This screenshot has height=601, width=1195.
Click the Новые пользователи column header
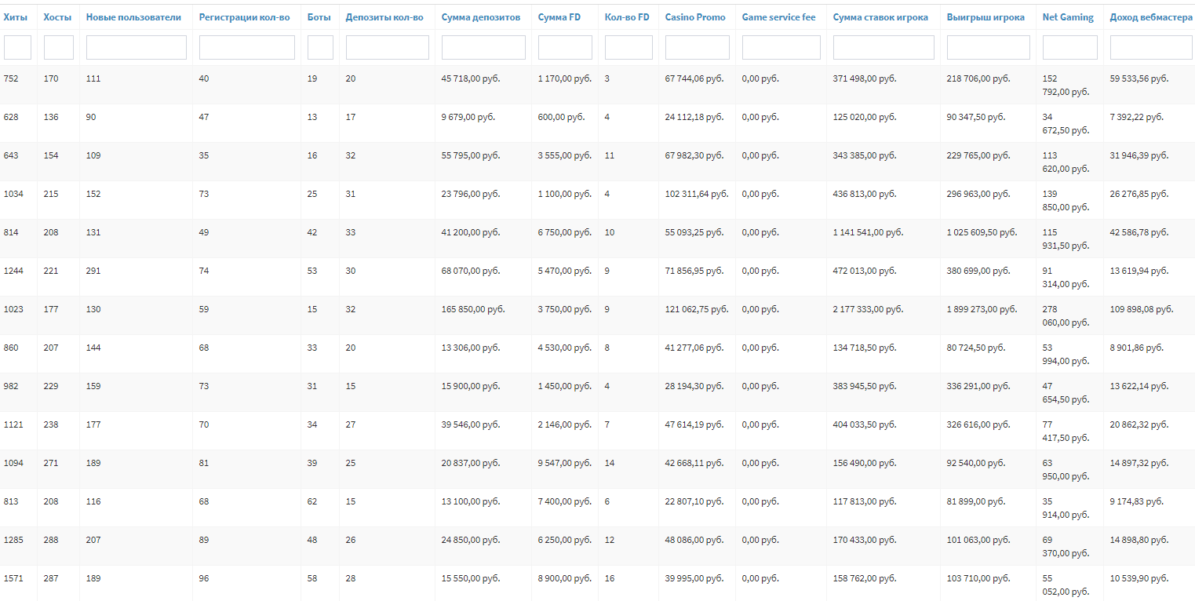click(x=133, y=17)
